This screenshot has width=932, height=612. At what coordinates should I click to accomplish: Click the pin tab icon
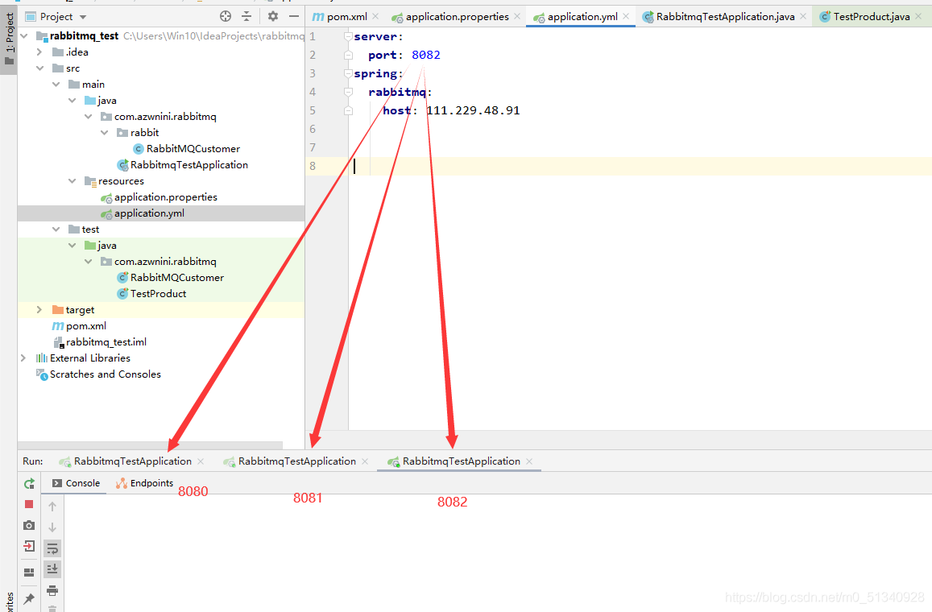tap(29, 598)
